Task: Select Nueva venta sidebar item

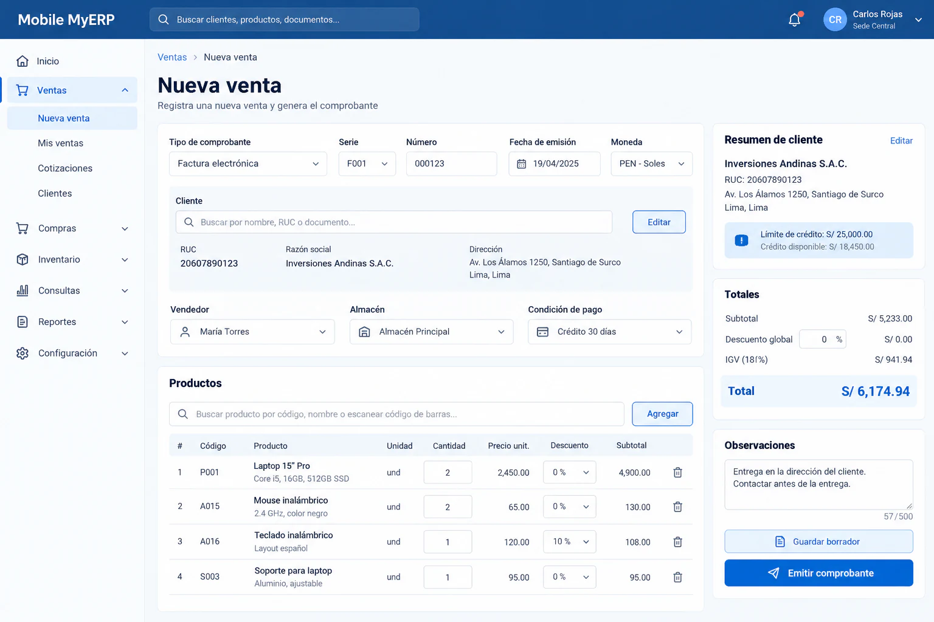Action: click(x=72, y=118)
